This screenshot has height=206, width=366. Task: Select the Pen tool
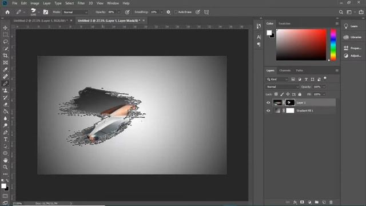5,132
